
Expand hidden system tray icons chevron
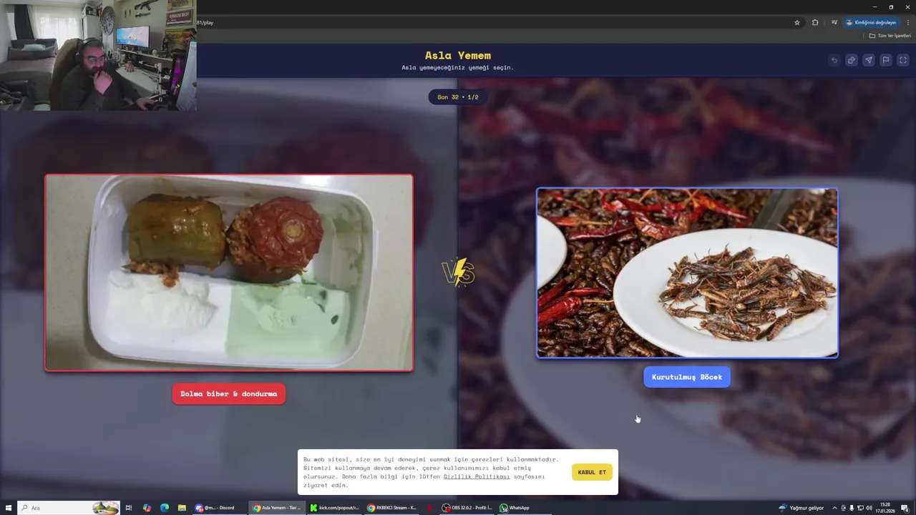coord(834,508)
